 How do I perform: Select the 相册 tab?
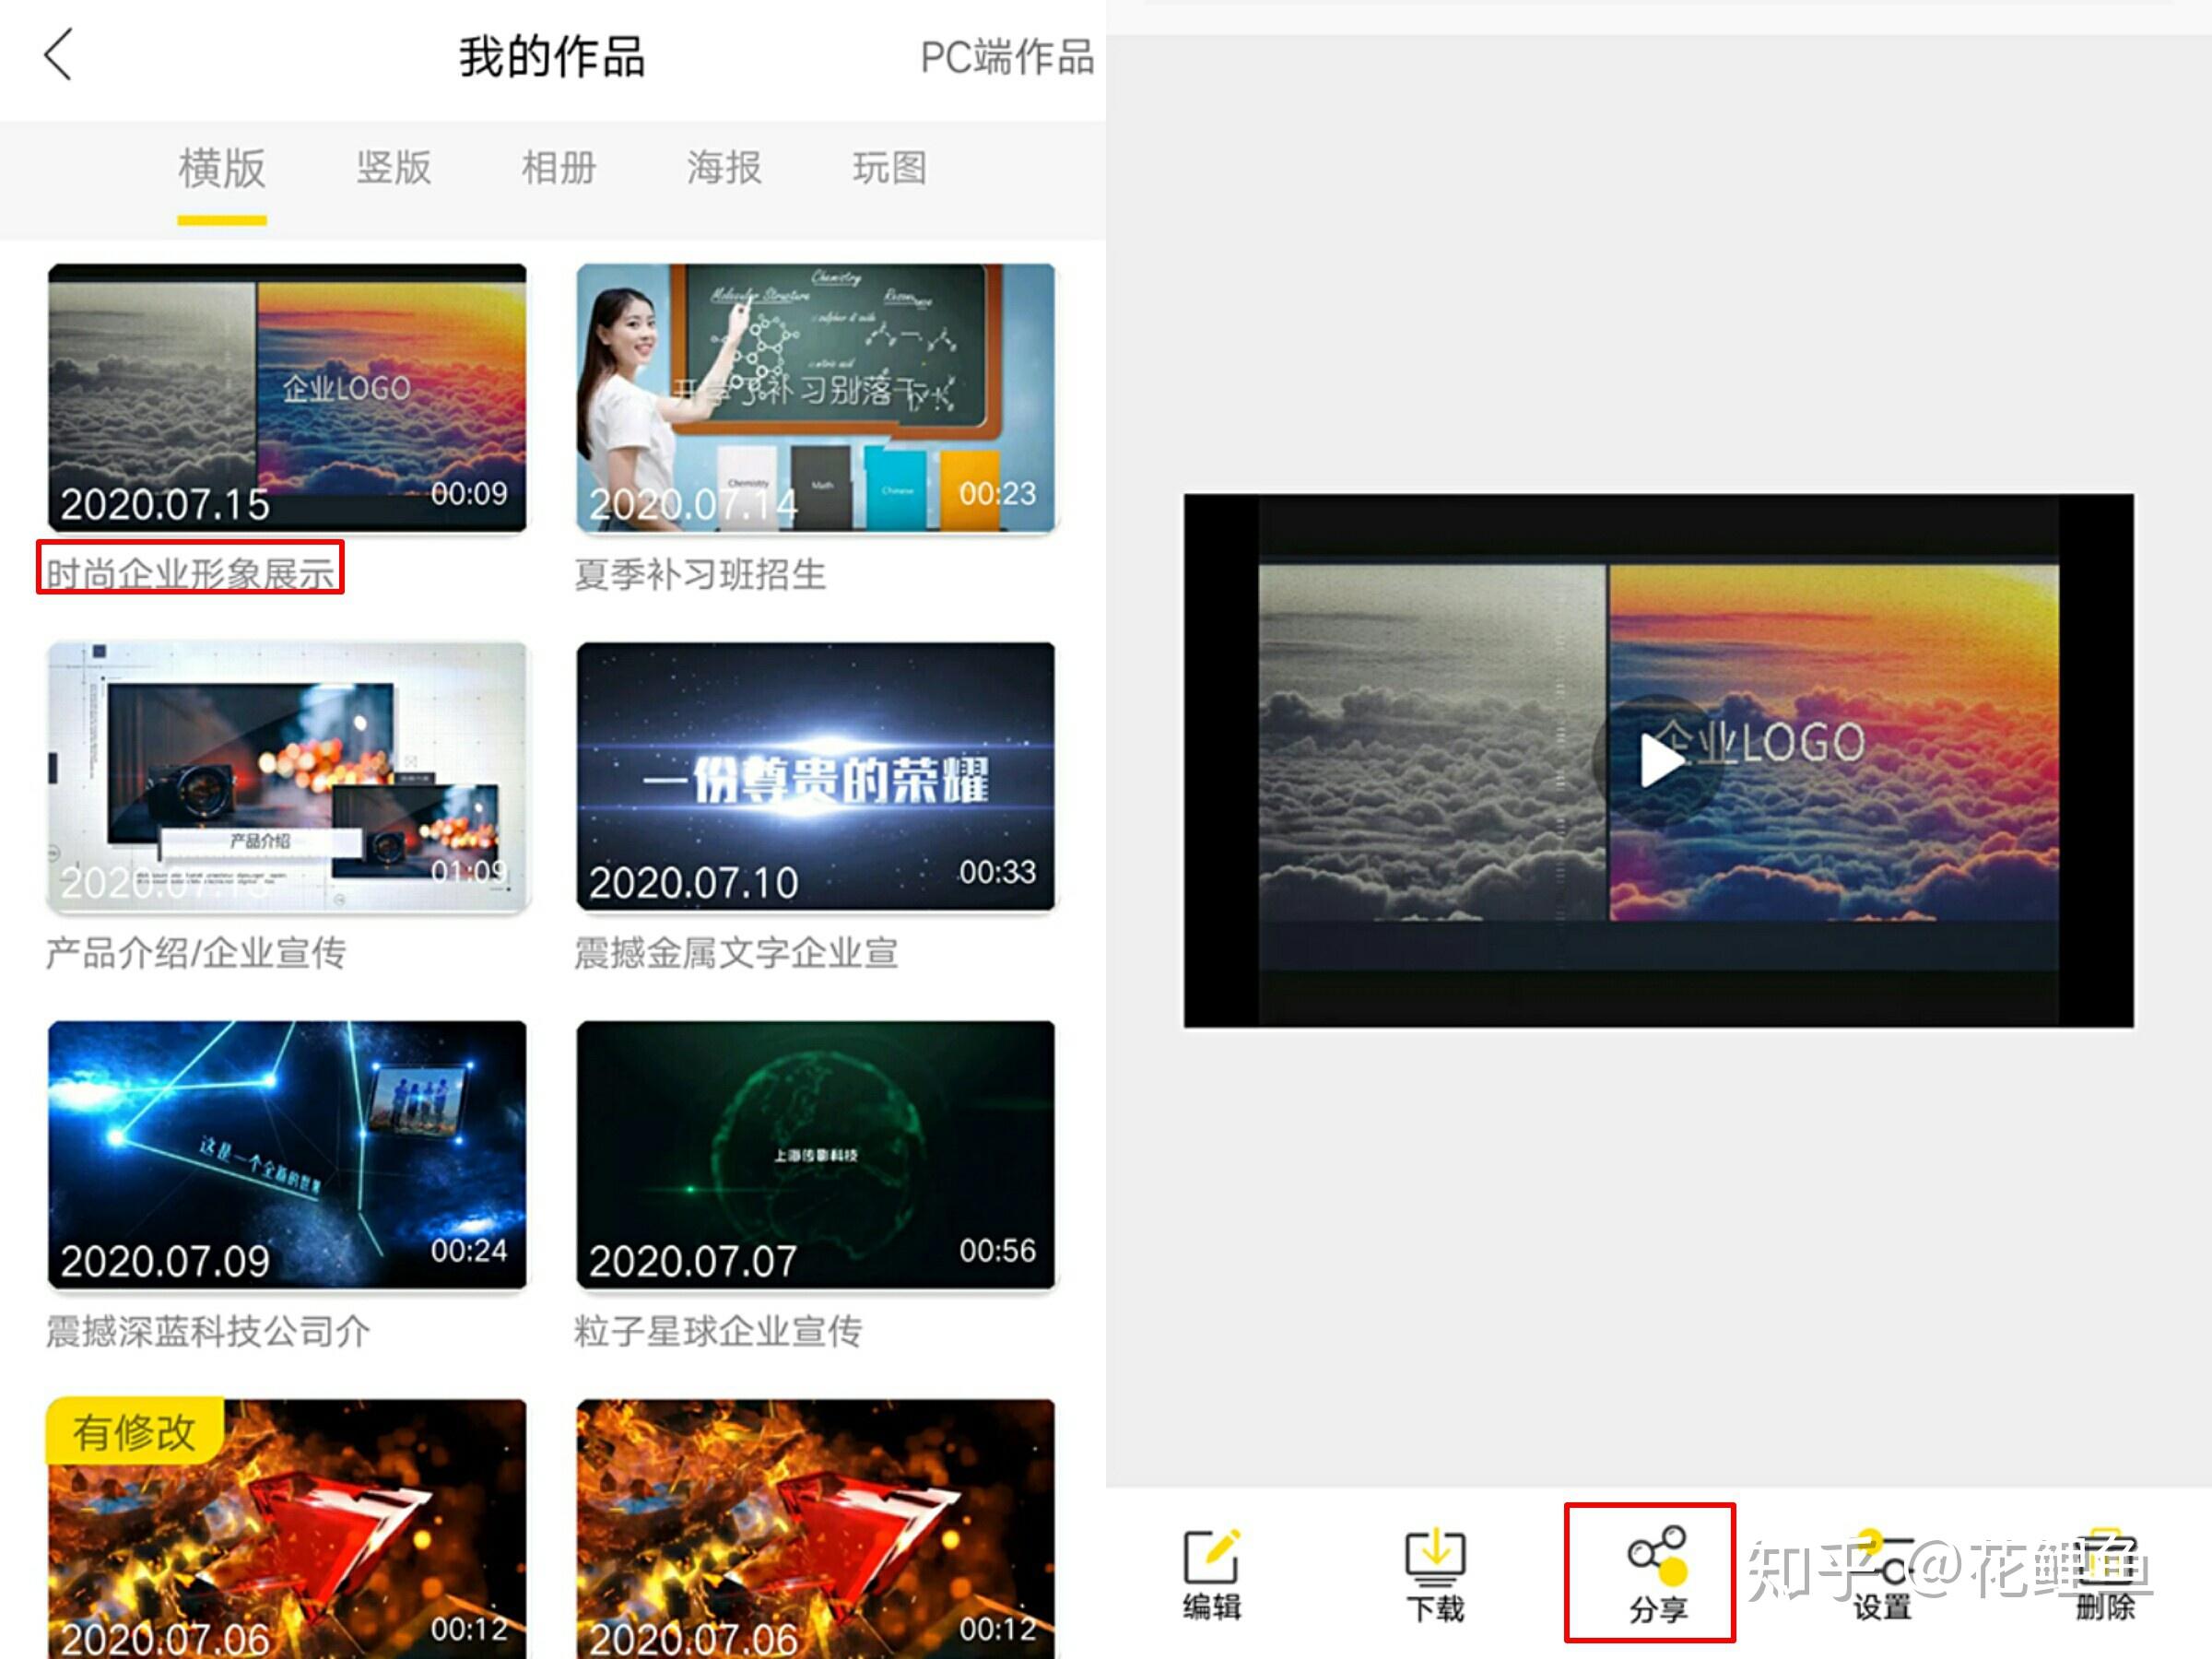559,168
